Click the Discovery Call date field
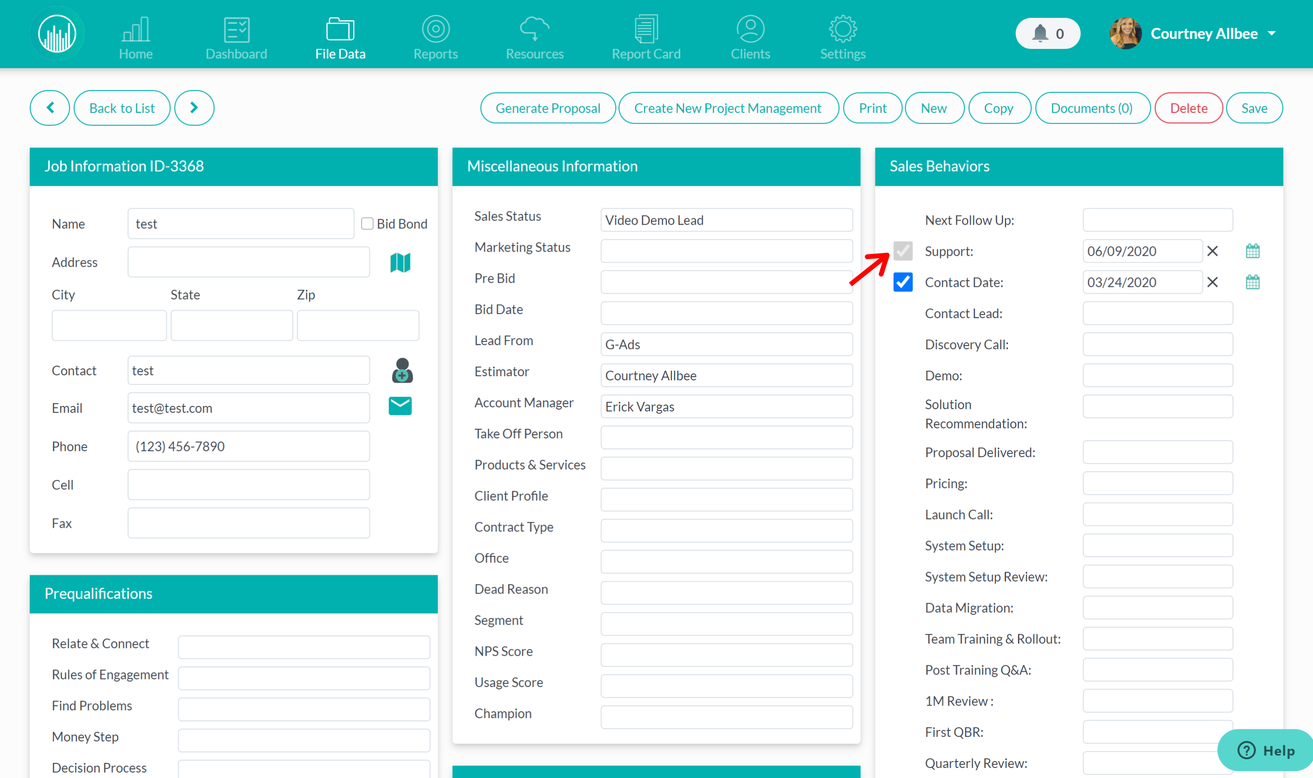1313x778 pixels. tap(1158, 345)
